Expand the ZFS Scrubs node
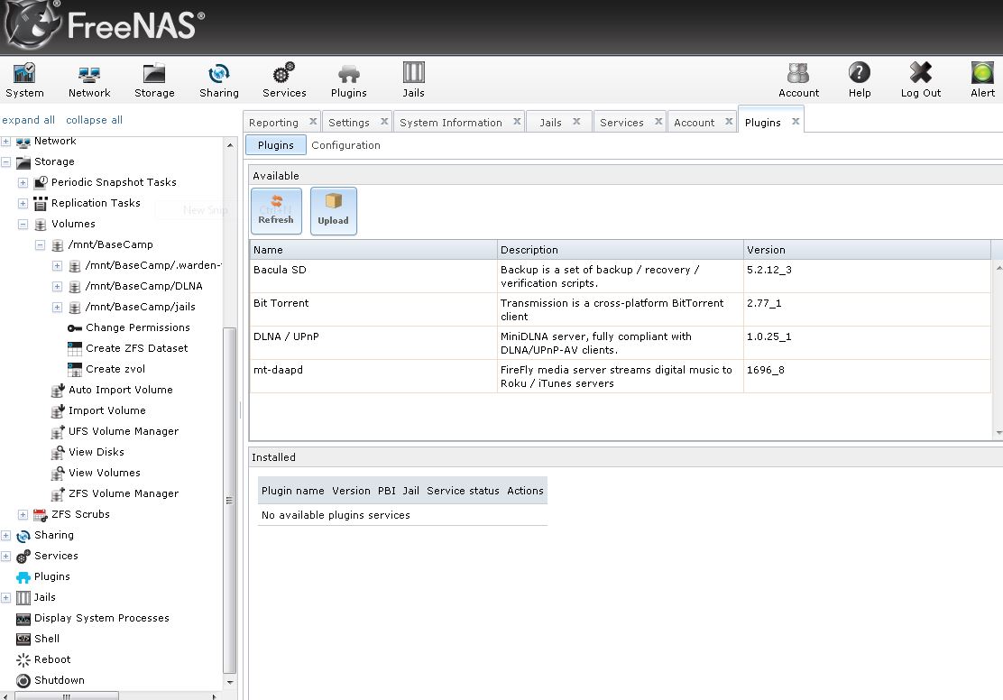1003x700 pixels. 23,514
